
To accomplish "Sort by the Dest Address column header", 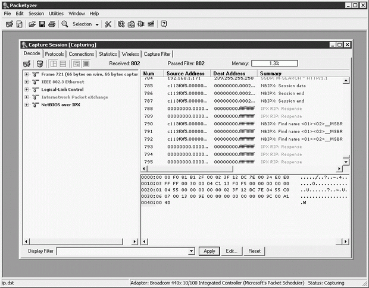I will 234,74.
